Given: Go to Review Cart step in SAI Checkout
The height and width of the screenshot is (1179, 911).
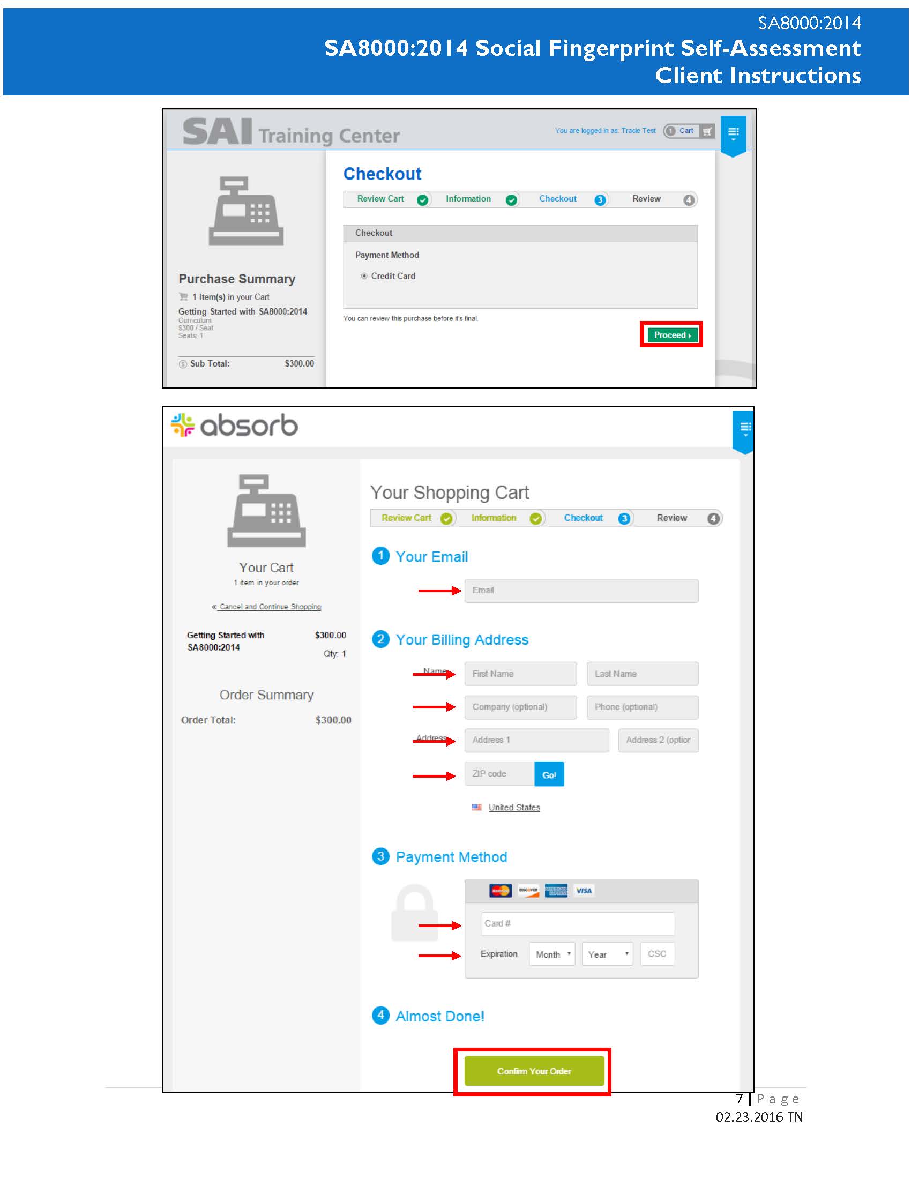Looking at the screenshot, I should tap(387, 199).
